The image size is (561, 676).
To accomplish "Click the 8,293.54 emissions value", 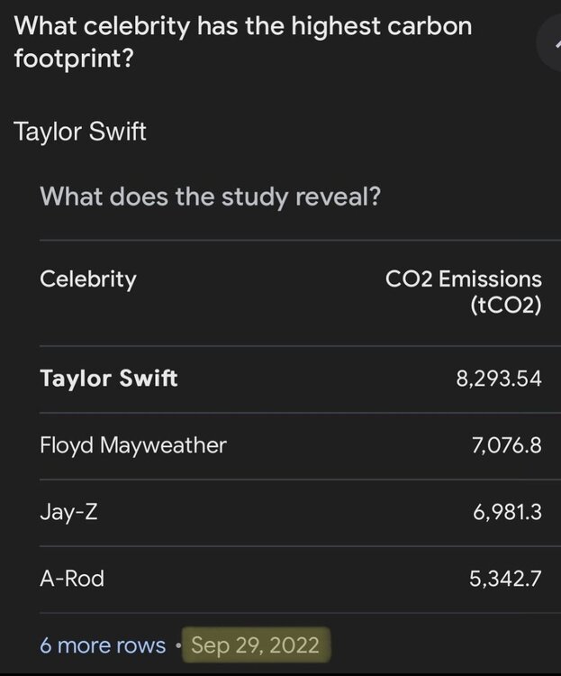I will point(499,378).
